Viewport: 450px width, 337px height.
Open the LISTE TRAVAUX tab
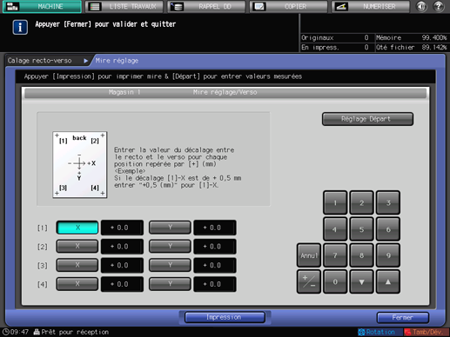coord(124,6)
